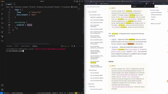Screen dimensions: 168x94
Task: Click the 'versioning' keyword on line 14
Action: click(x=20, y=22)
